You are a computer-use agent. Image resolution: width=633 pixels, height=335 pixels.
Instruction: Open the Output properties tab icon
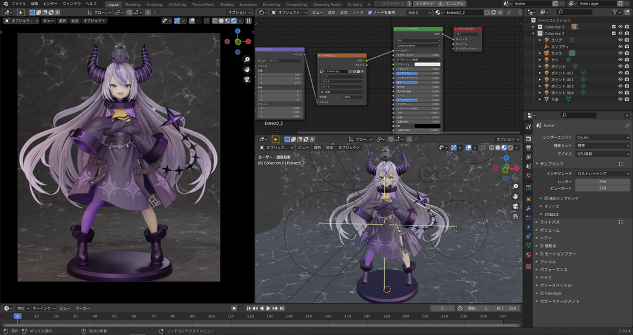pos(528,148)
